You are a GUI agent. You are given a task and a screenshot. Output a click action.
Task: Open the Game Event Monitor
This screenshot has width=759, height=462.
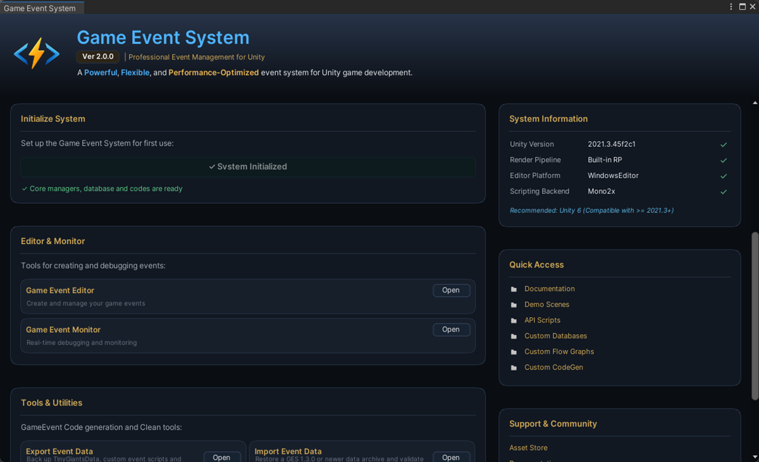point(451,330)
